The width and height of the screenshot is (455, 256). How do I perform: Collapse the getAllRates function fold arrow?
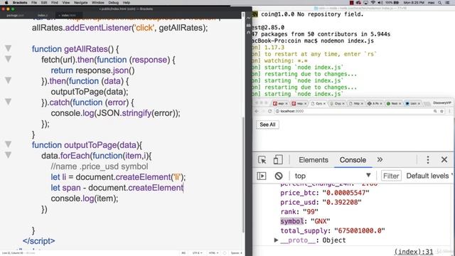click(x=8, y=48)
